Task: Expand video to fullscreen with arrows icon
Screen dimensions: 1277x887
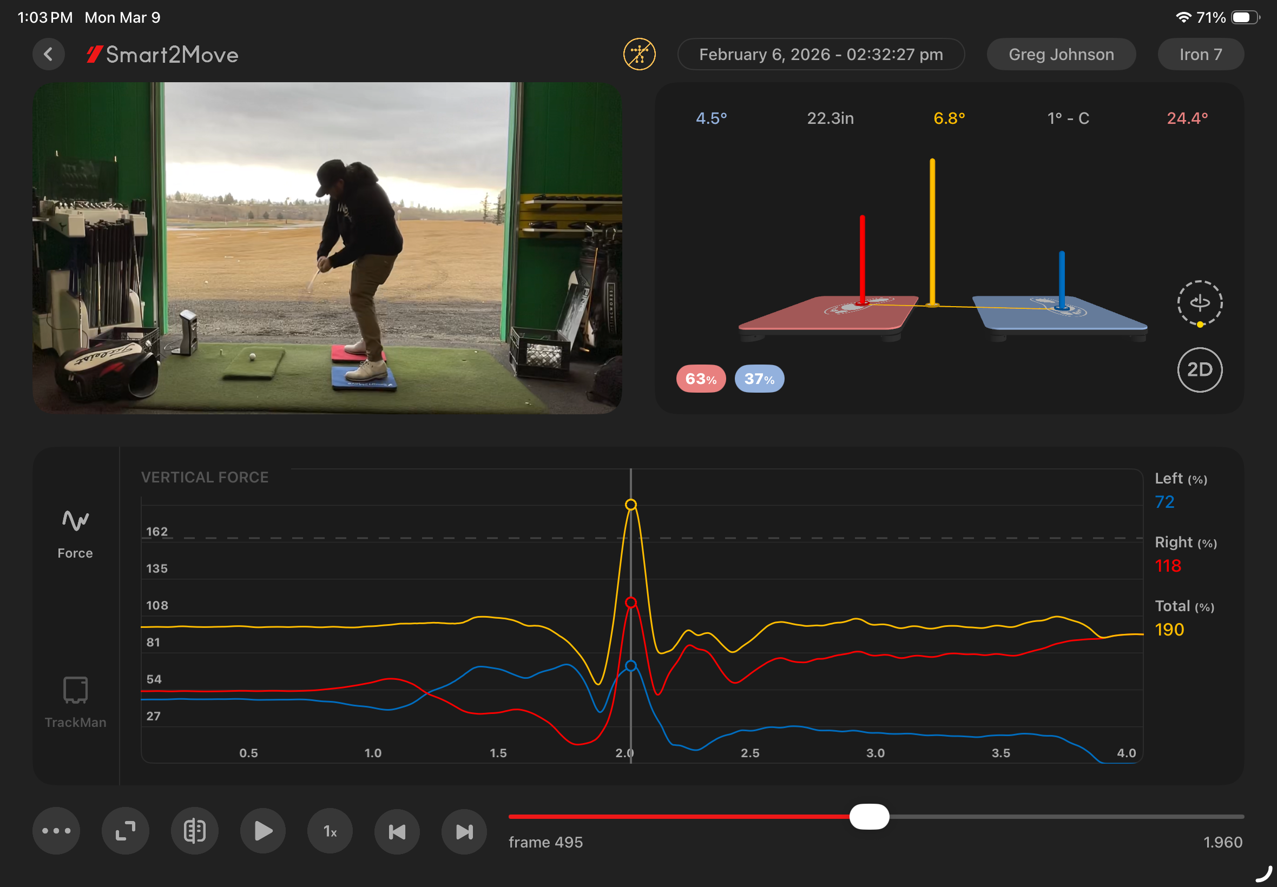Action: [125, 831]
